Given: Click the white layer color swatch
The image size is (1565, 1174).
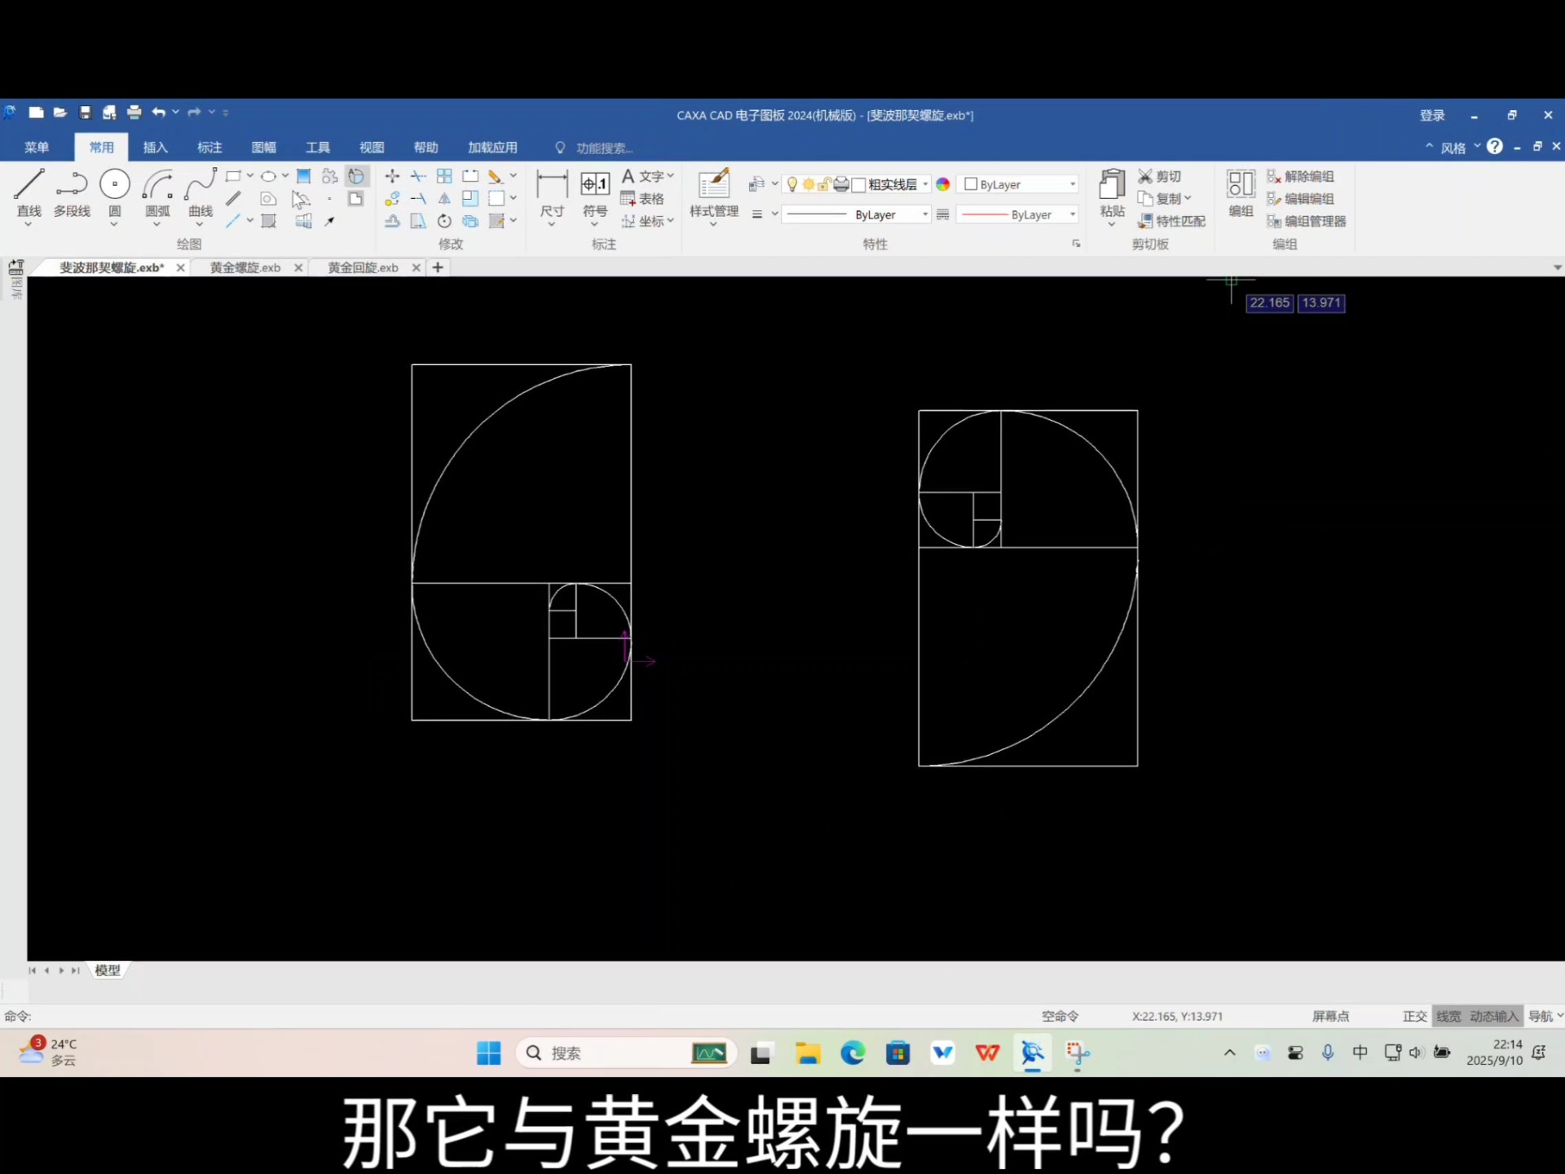Looking at the screenshot, I should 858,185.
